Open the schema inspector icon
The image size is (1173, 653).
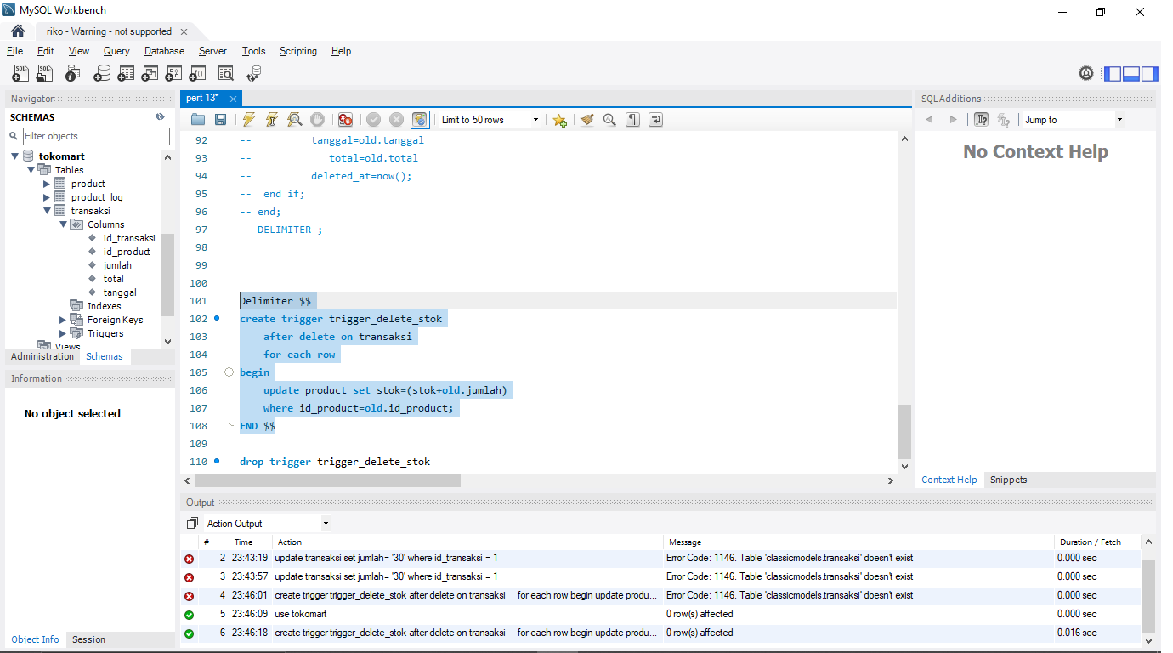(x=73, y=74)
